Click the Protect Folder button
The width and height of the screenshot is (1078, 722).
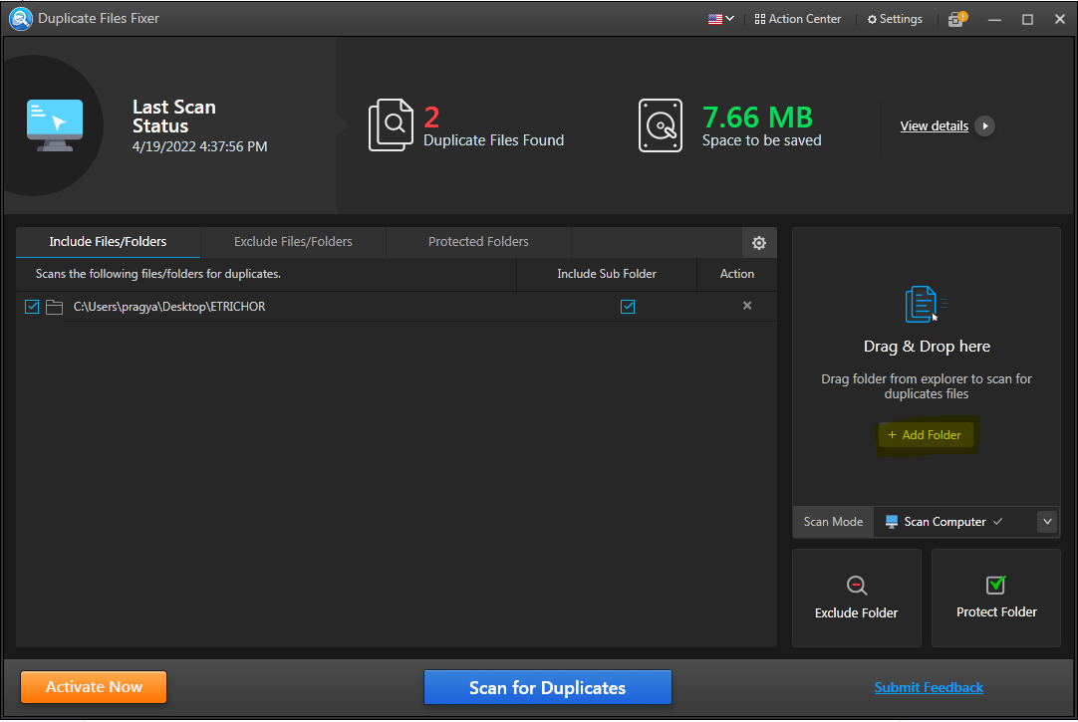coord(996,598)
